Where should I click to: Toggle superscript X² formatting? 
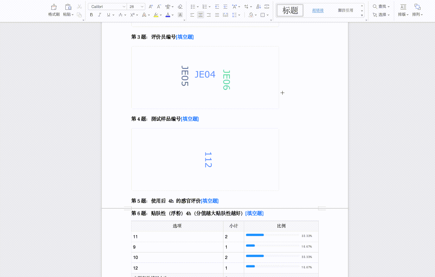(x=132, y=15)
